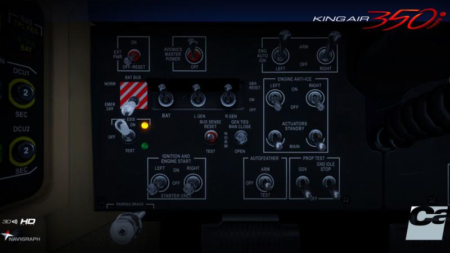
Task: Switch the ESIS power toggle
Action: click(125, 132)
